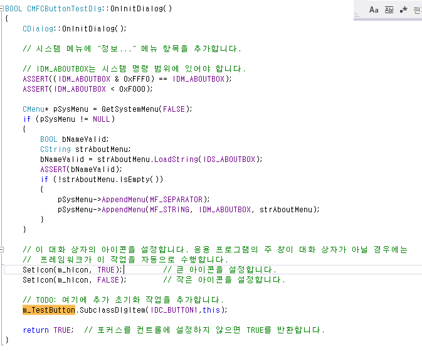Click the CMFCButtonTestDlg class name

coord(65,9)
